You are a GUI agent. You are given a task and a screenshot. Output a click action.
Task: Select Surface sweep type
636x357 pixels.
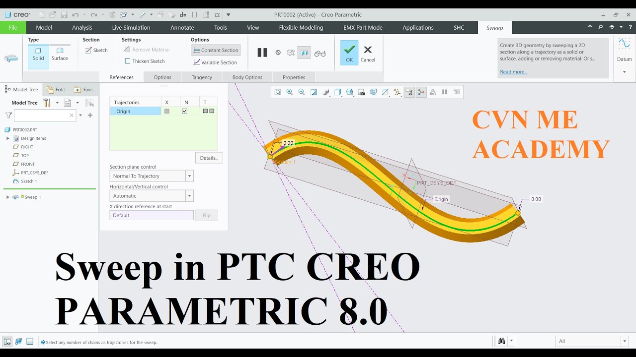tap(60, 55)
